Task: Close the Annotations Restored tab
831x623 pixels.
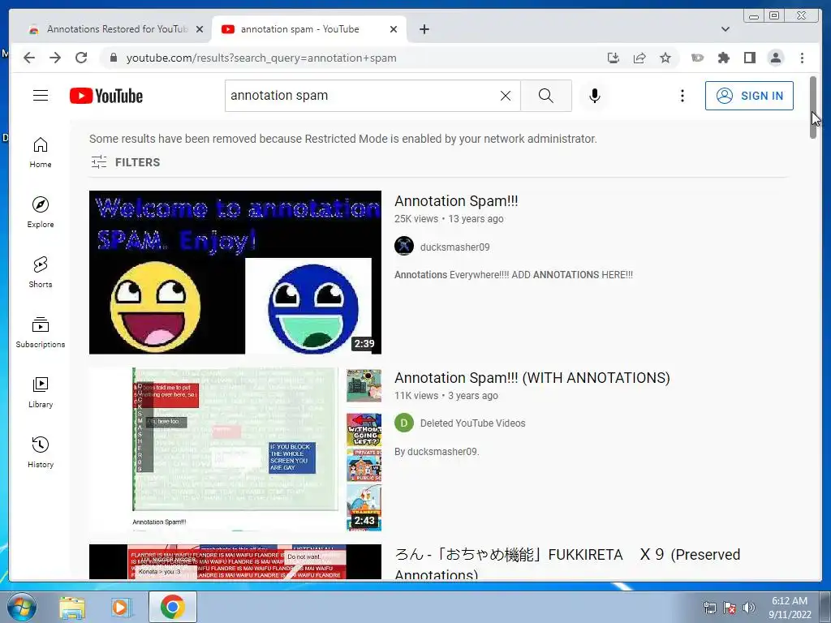Action: 200,29
